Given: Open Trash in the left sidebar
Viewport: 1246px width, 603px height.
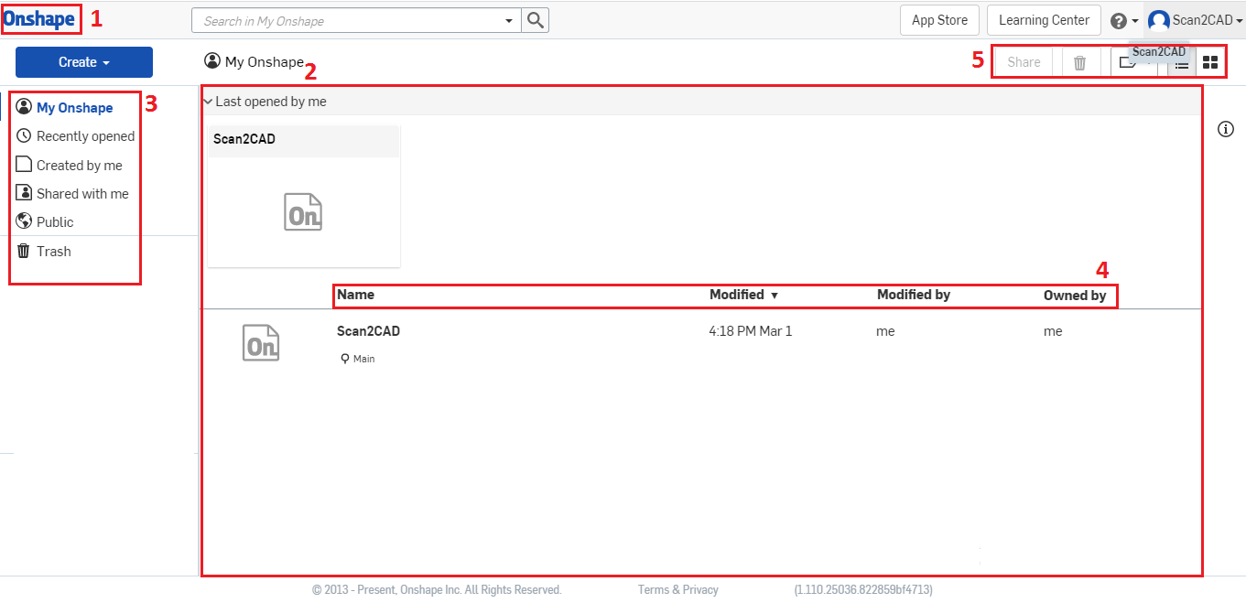Looking at the screenshot, I should coord(53,251).
